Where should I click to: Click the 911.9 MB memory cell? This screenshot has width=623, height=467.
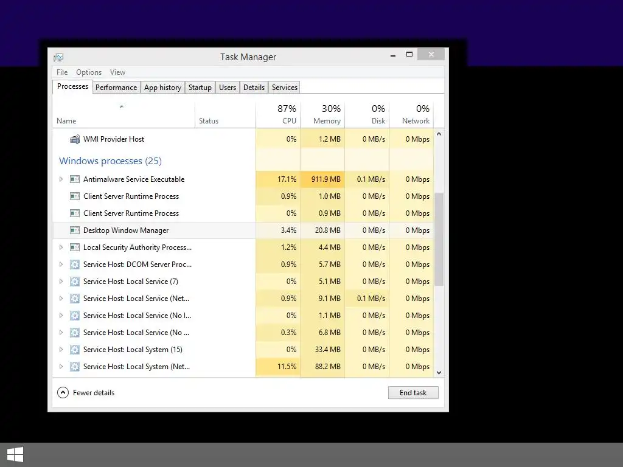322,179
